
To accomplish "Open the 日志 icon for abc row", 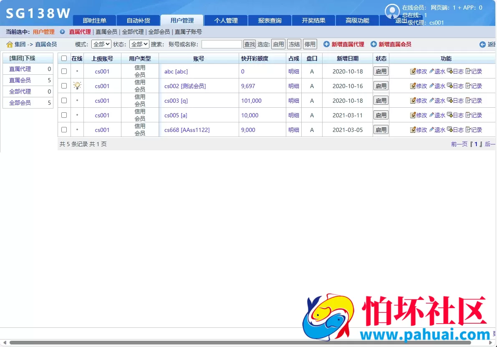I will point(449,71).
